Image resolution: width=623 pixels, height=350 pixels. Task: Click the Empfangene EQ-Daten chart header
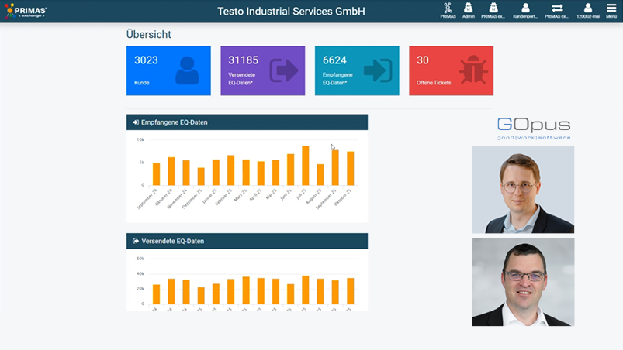247,122
